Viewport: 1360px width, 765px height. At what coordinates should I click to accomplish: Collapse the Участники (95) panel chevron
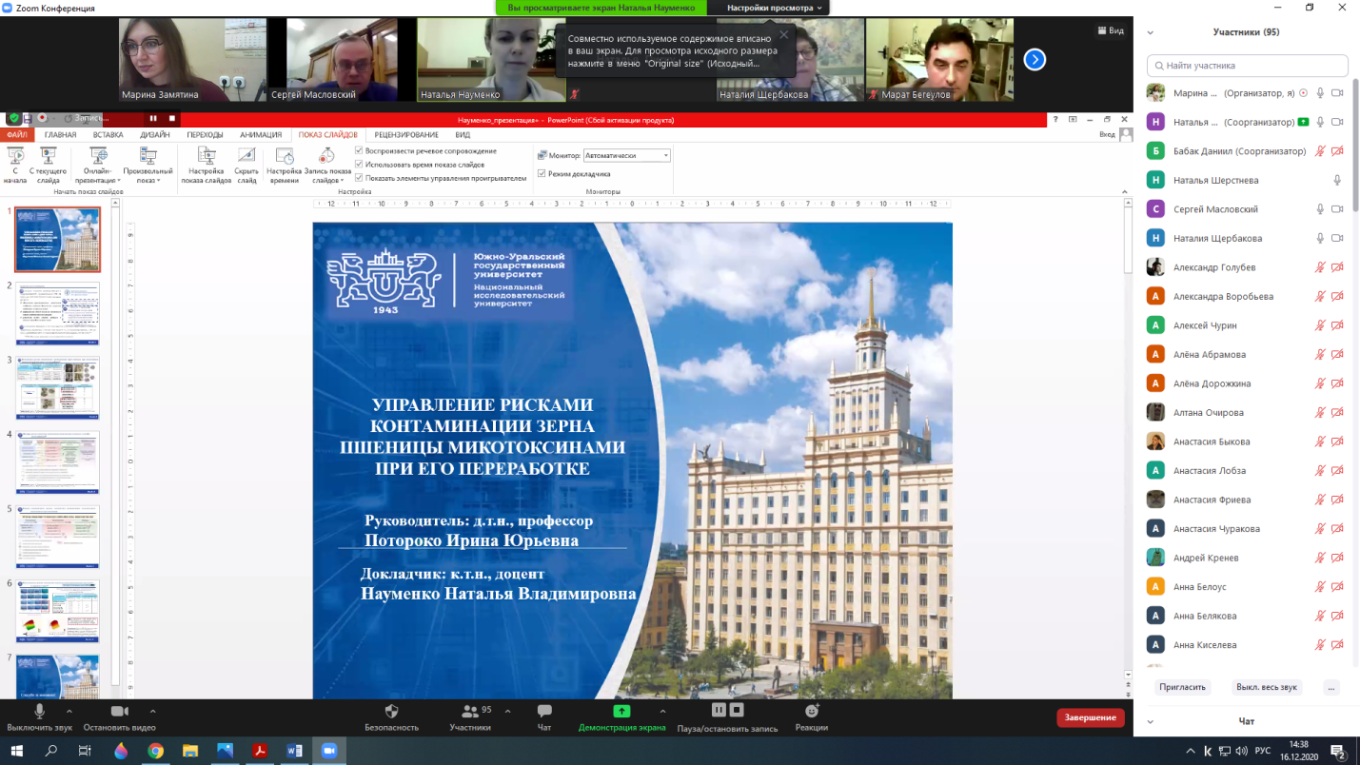click(x=1150, y=31)
